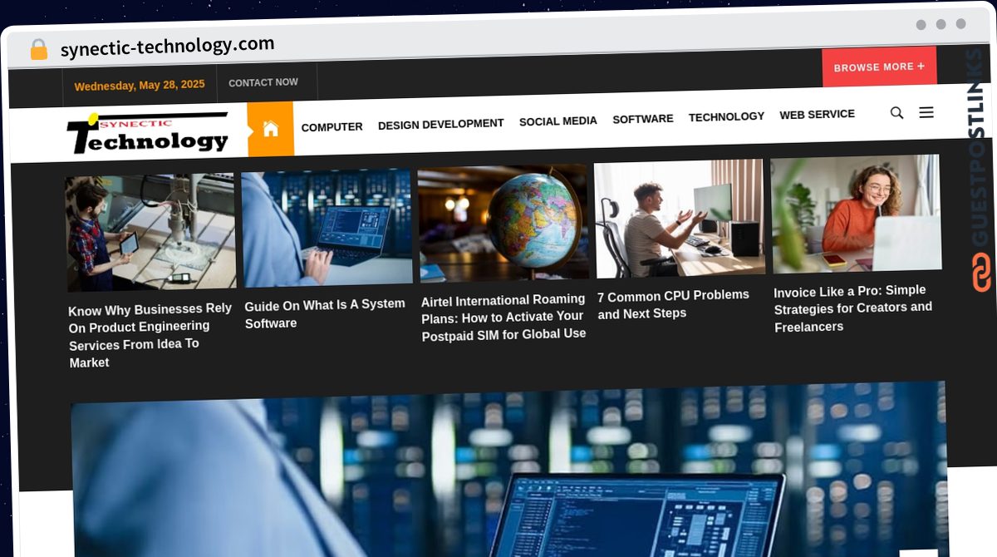Click the Browse More button

879,67
